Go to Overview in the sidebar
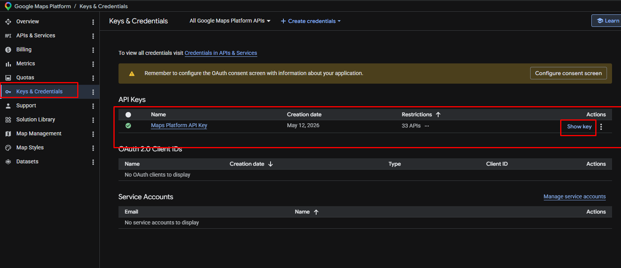 28,22
